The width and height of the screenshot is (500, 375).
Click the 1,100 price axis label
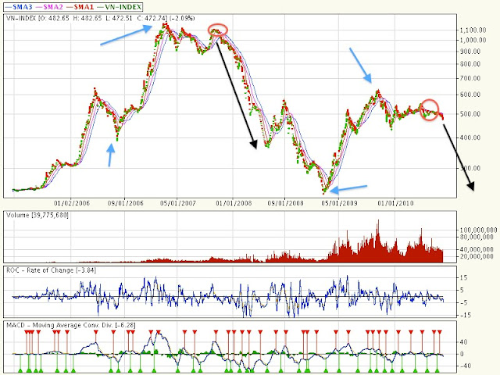[471, 30]
